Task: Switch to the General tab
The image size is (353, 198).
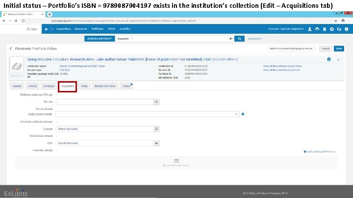Action: tap(17, 86)
